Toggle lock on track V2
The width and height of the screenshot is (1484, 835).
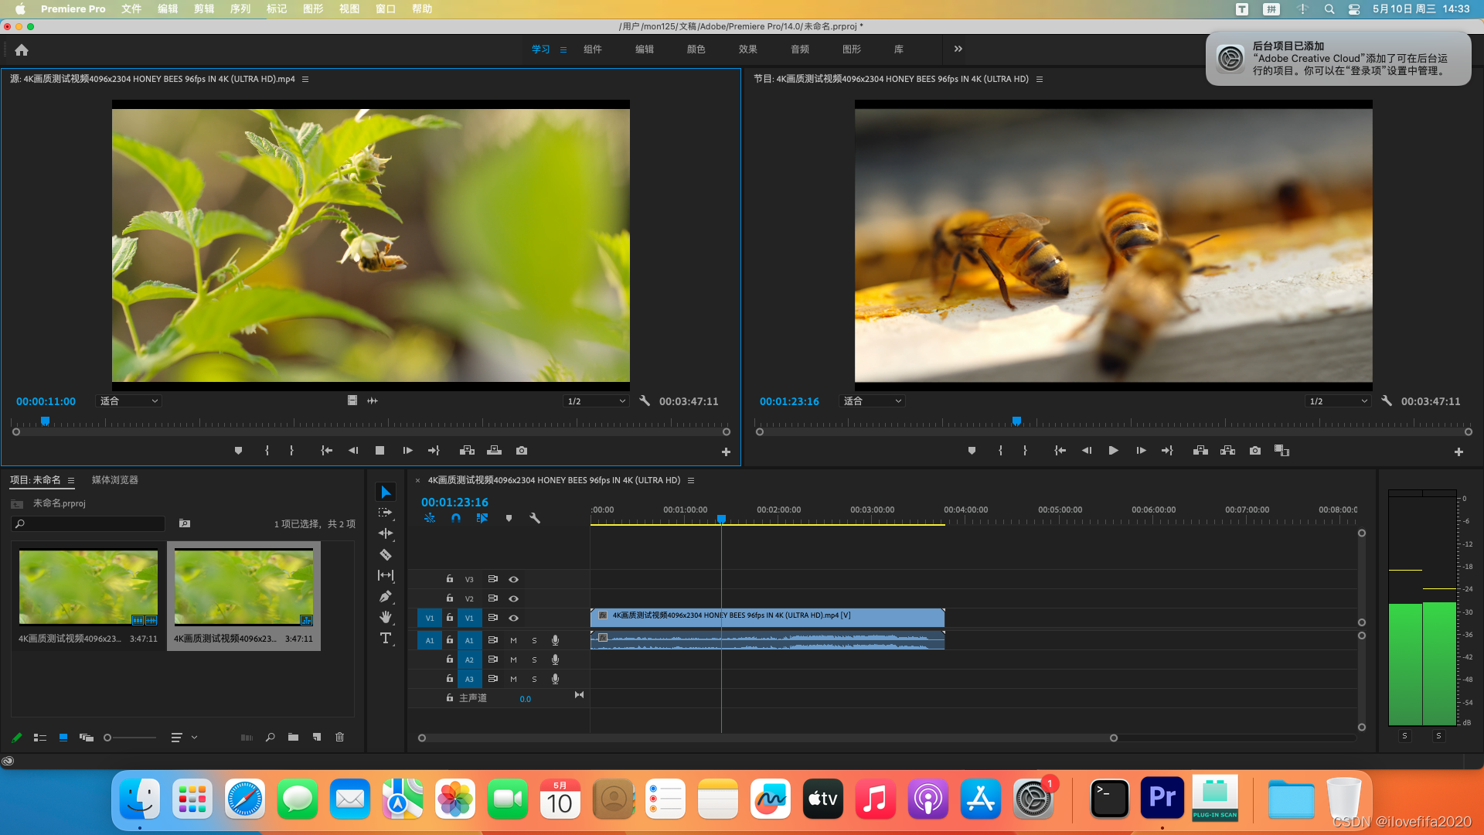[x=449, y=598]
